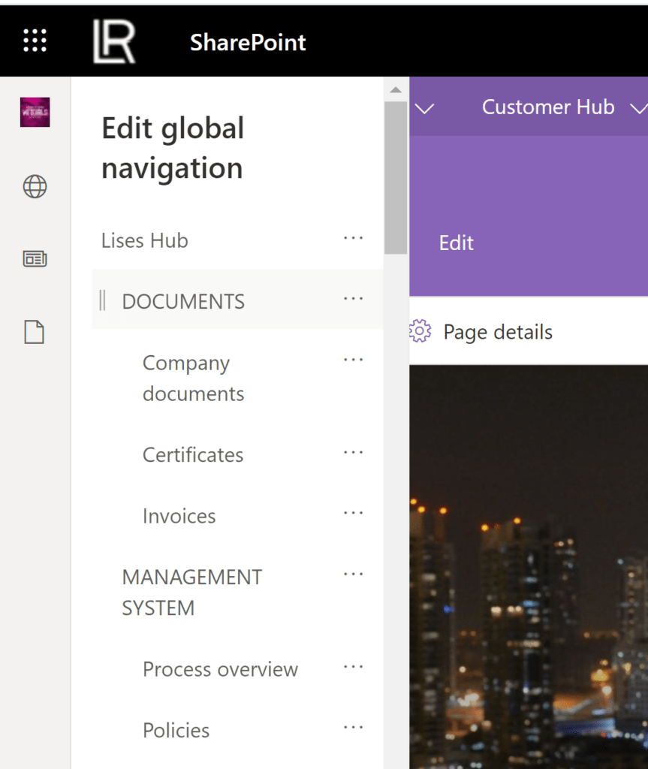Image resolution: width=648 pixels, height=769 pixels.
Task: Click the Page details gear icon
Action: pyautogui.click(x=420, y=330)
